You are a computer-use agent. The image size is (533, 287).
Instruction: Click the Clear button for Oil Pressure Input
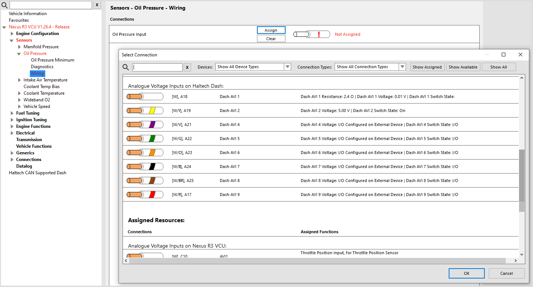click(271, 39)
